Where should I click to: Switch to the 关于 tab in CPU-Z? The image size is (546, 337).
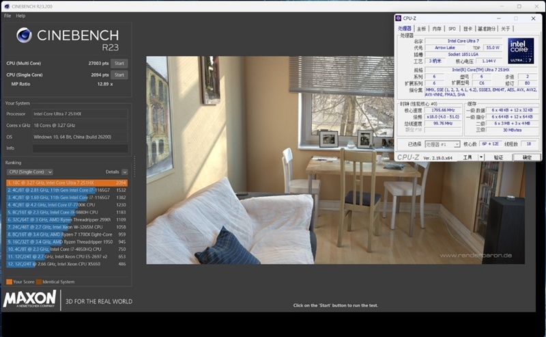506,29
